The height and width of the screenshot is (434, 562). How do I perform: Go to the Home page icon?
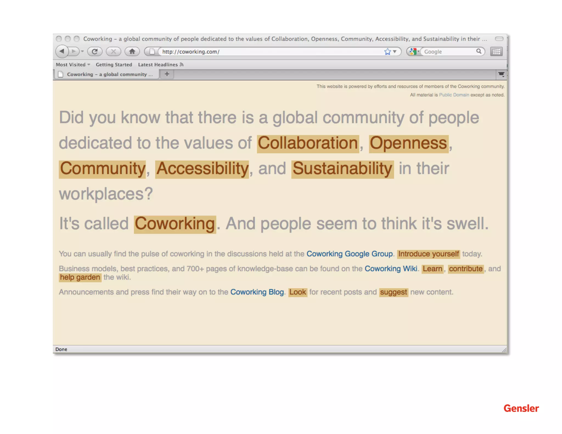[x=132, y=51]
